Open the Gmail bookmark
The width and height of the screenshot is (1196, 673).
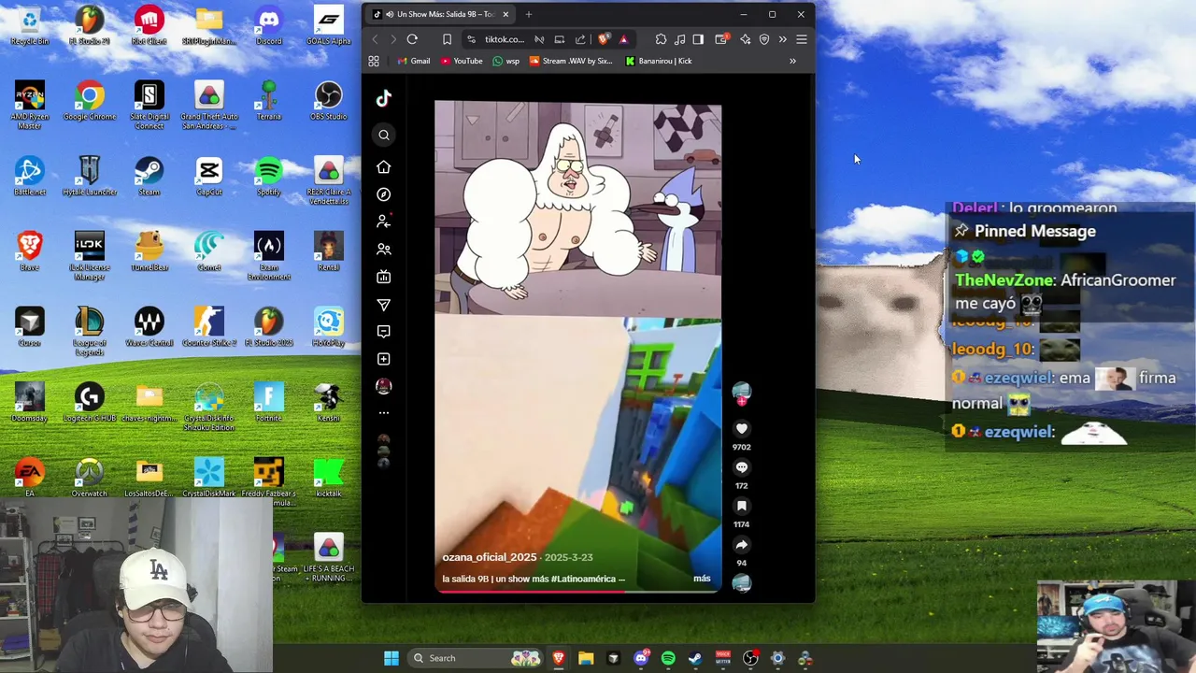pos(413,61)
